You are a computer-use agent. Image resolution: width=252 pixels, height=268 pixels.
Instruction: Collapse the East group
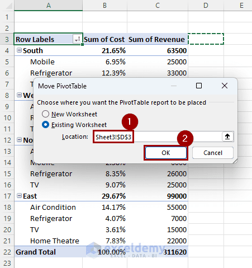[19, 196]
